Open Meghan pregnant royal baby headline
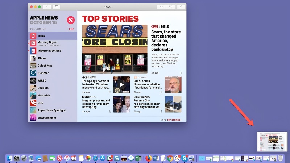 click(x=96, y=104)
